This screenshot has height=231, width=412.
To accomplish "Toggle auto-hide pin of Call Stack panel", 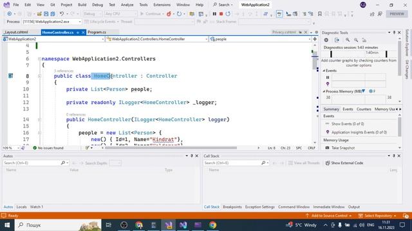I will [394, 156].
